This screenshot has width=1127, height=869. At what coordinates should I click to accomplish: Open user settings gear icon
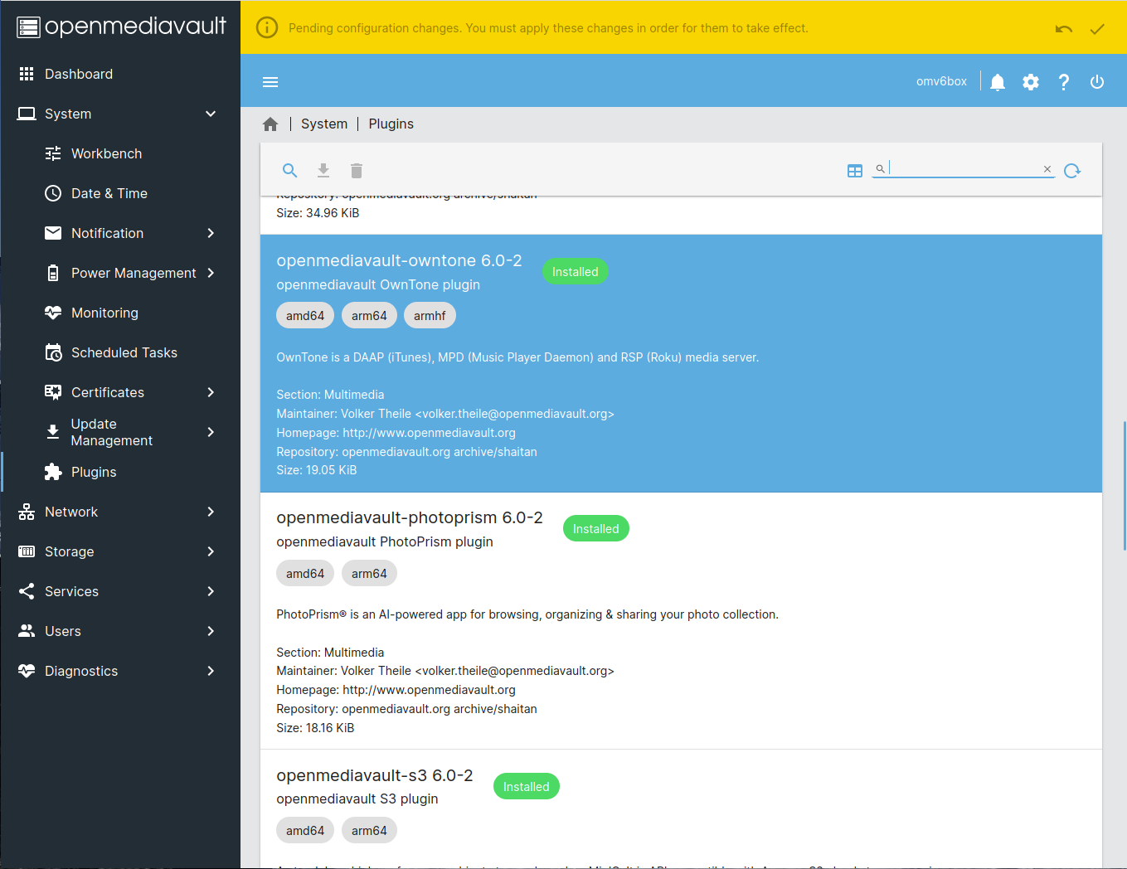1031,81
